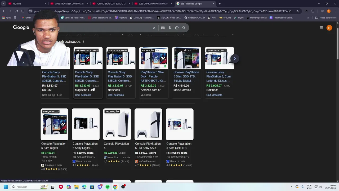Open the Google account avatar menu
Viewport: 339px width, 191px height.
tap(329, 28)
